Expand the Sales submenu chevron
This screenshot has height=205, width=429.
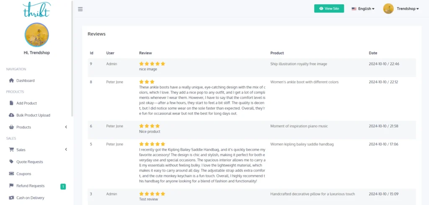click(66, 150)
